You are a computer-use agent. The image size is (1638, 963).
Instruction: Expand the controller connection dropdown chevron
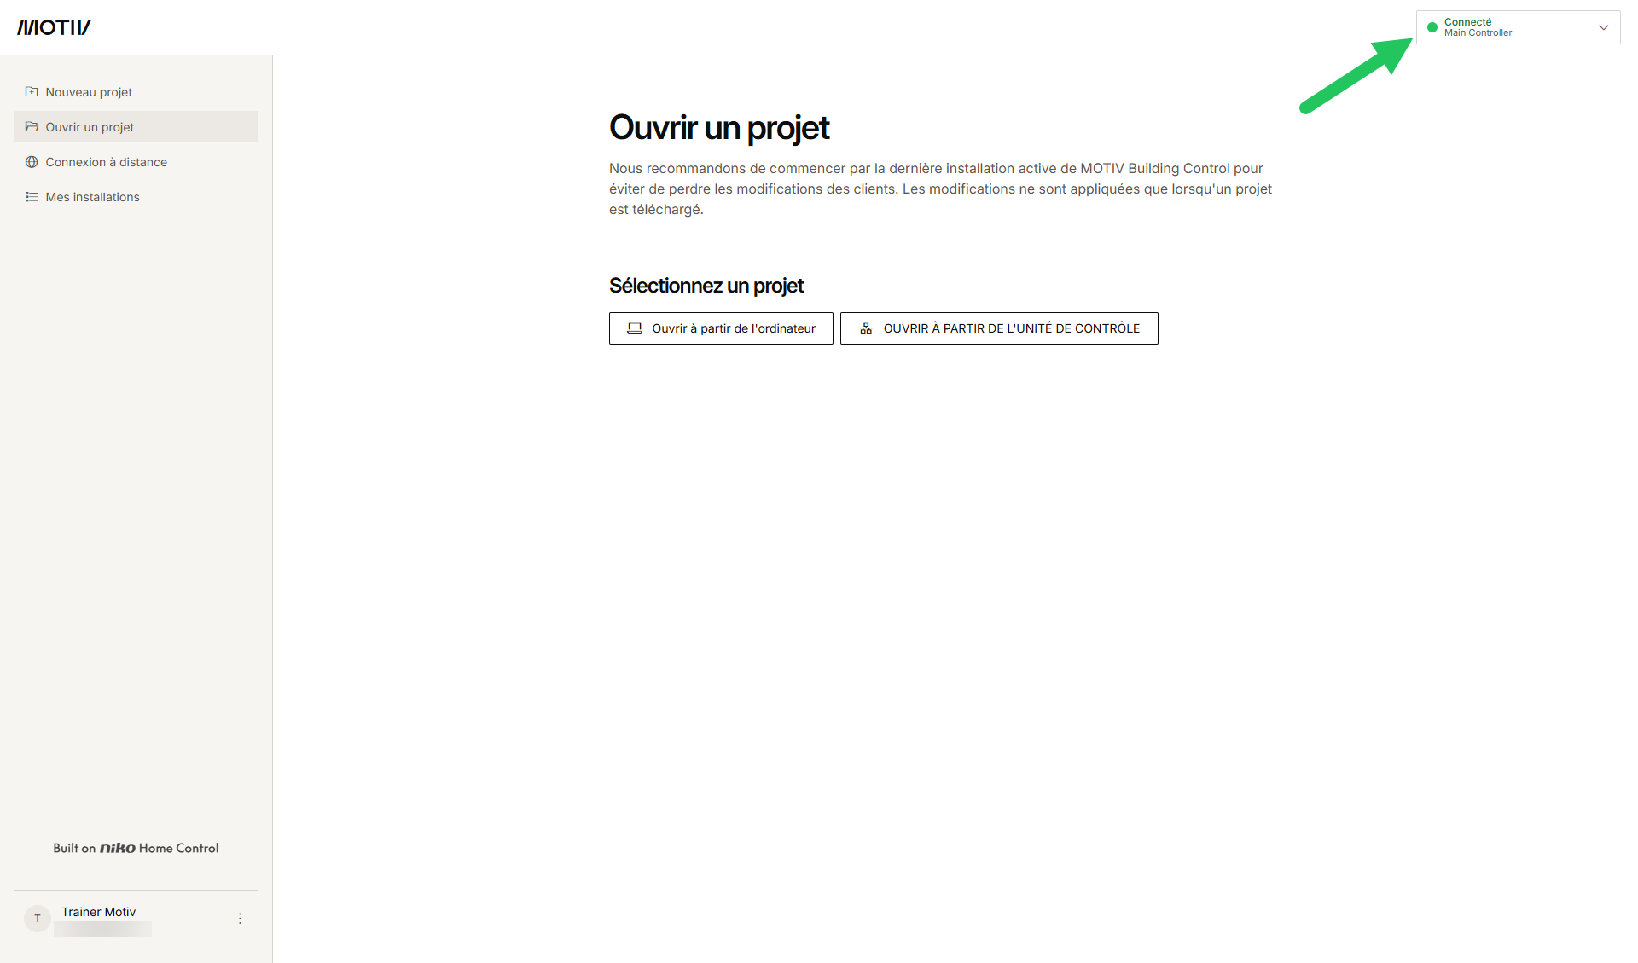click(1603, 27)
